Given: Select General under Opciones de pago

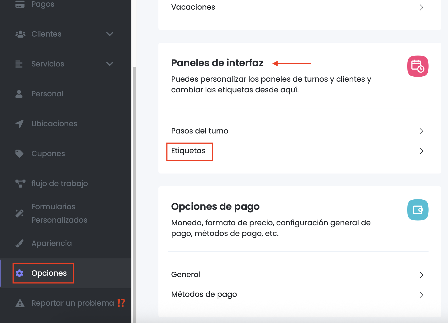Looking at the screenshot, I should pos(186,275).
